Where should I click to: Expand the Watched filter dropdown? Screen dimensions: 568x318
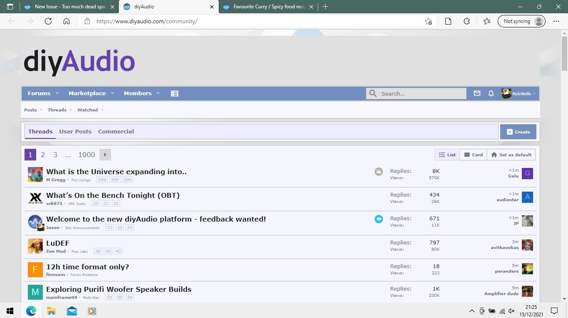click(102, 110)
